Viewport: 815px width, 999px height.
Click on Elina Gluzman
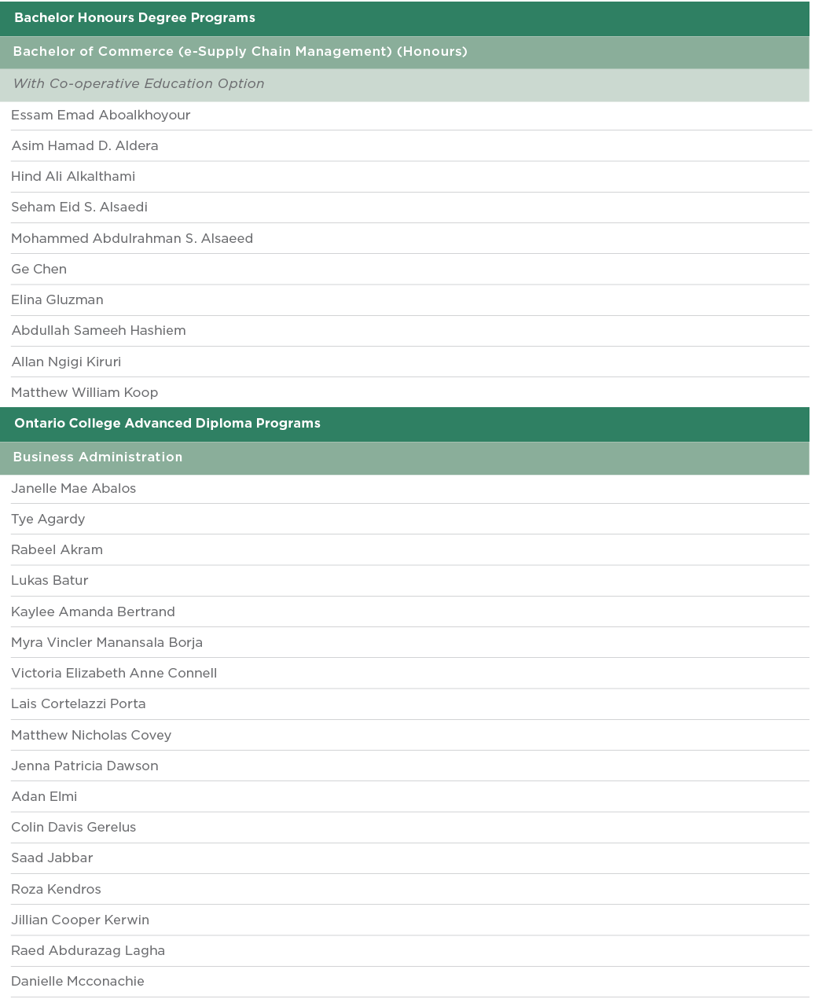tap(57, 300)
